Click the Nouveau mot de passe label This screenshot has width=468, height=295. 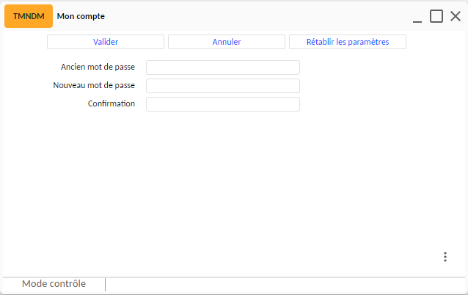pyautogui.click(x=94, y=85)
